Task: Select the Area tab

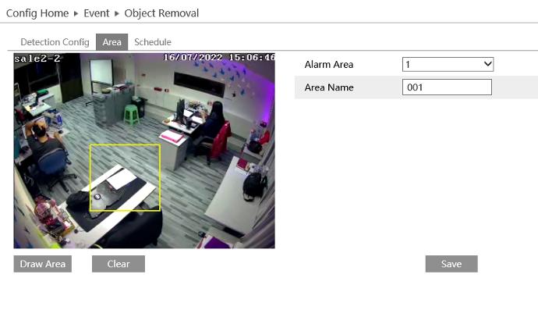Action: [111, 42]
